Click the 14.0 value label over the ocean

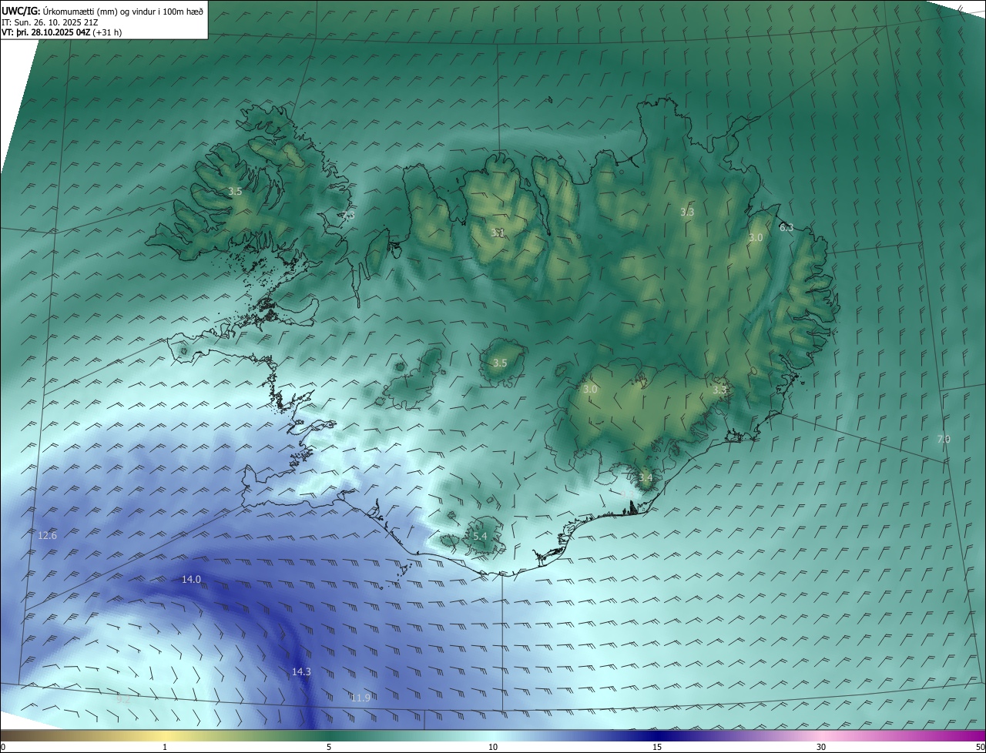[191, 580]
